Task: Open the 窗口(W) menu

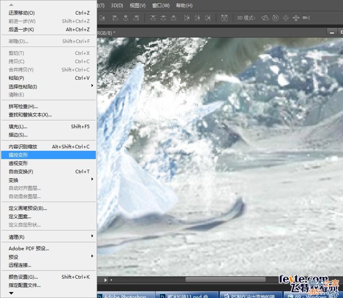Action: tap(161, 6)
